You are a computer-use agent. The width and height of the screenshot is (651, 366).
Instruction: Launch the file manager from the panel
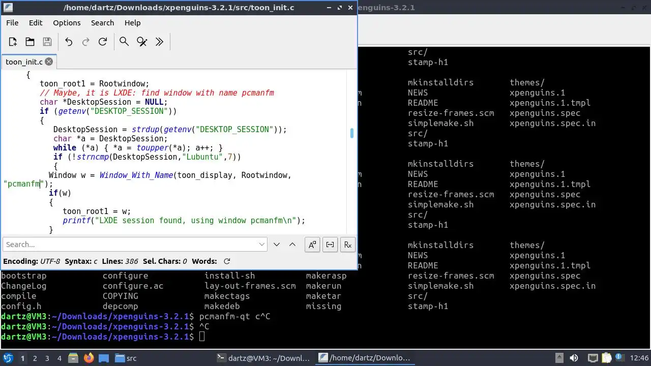pos(73,358)
